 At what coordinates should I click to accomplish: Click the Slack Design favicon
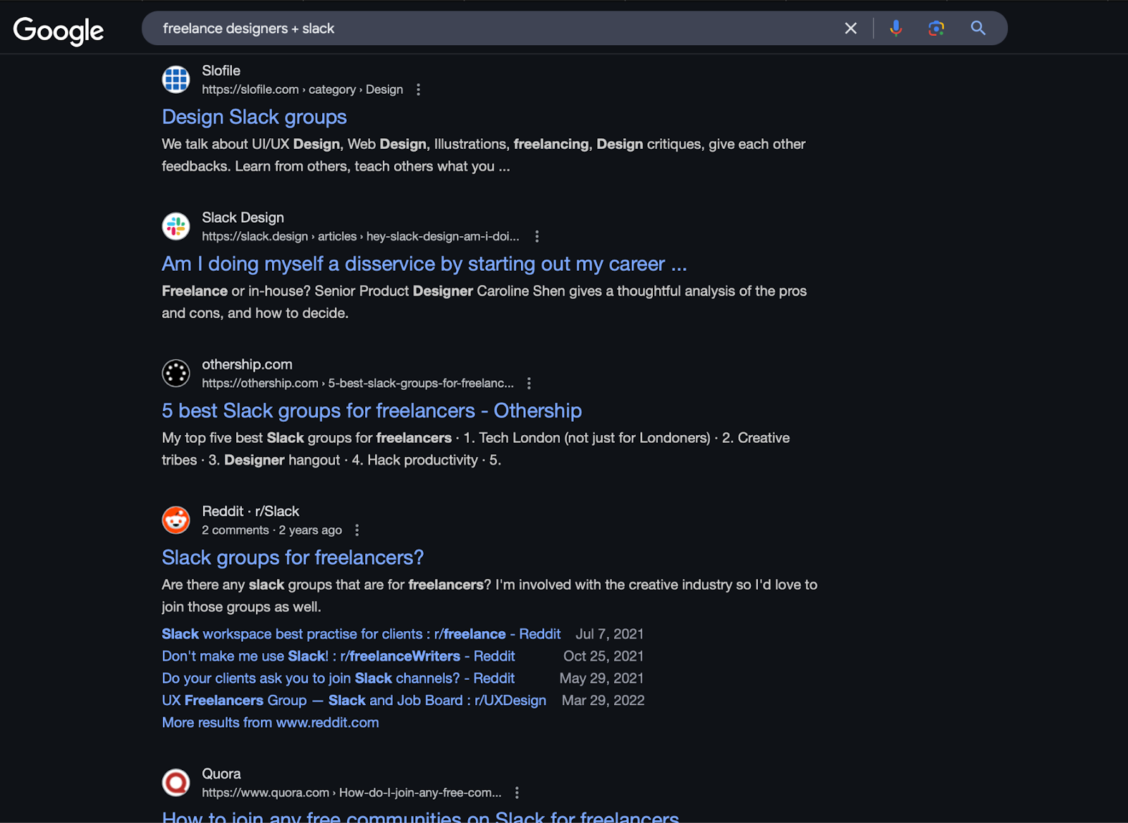(x=176, y=226)
